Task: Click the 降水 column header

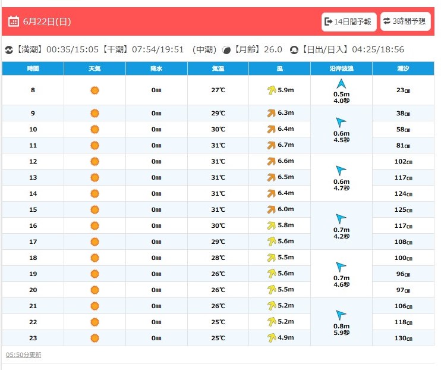Action: coord(156,68)
